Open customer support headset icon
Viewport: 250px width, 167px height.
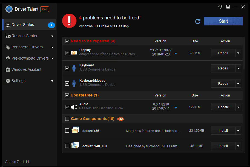pos(220,7)
